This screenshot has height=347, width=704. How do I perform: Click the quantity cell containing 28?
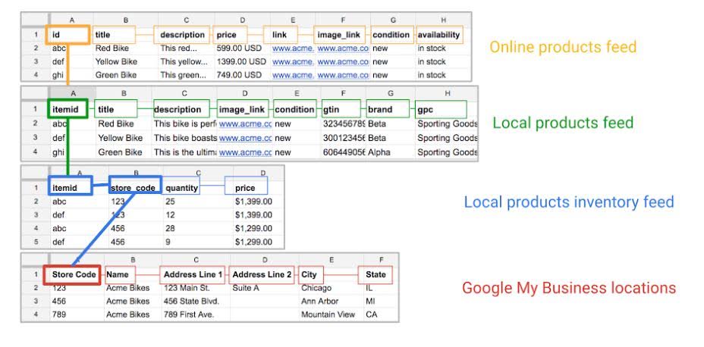170,229
